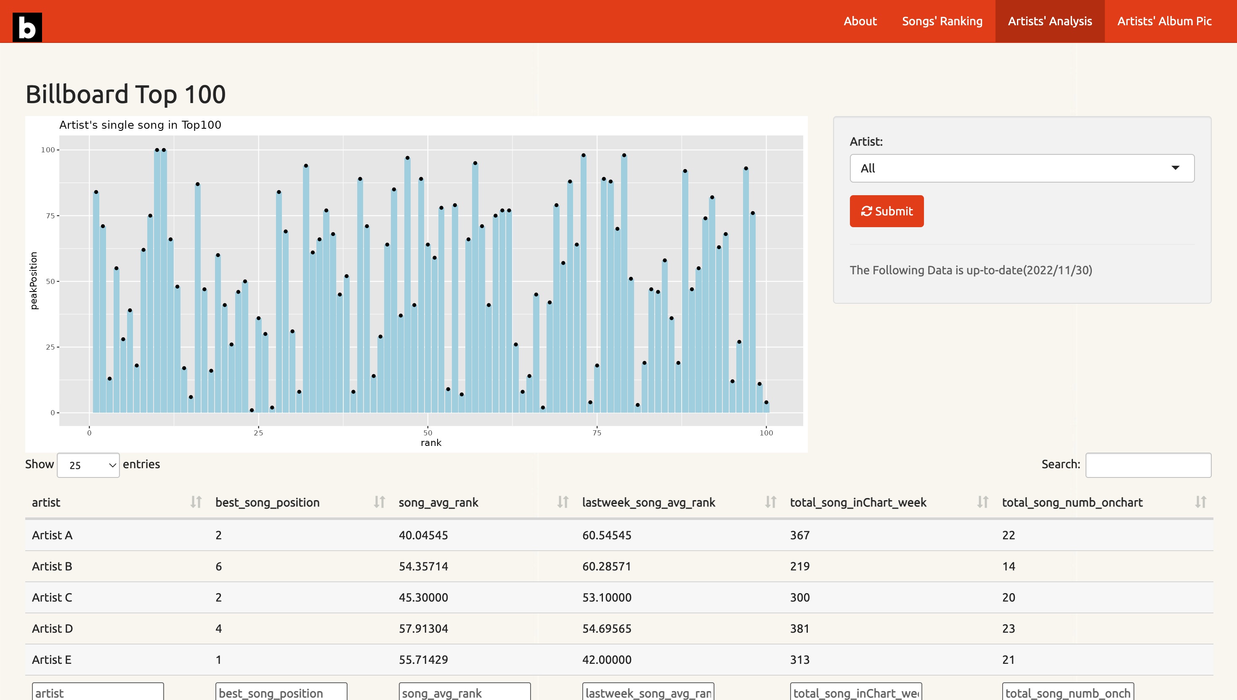Screen dimensions: 1237x700
Task: Sort by best_song_position arrows icon
Action: [380, 502]
